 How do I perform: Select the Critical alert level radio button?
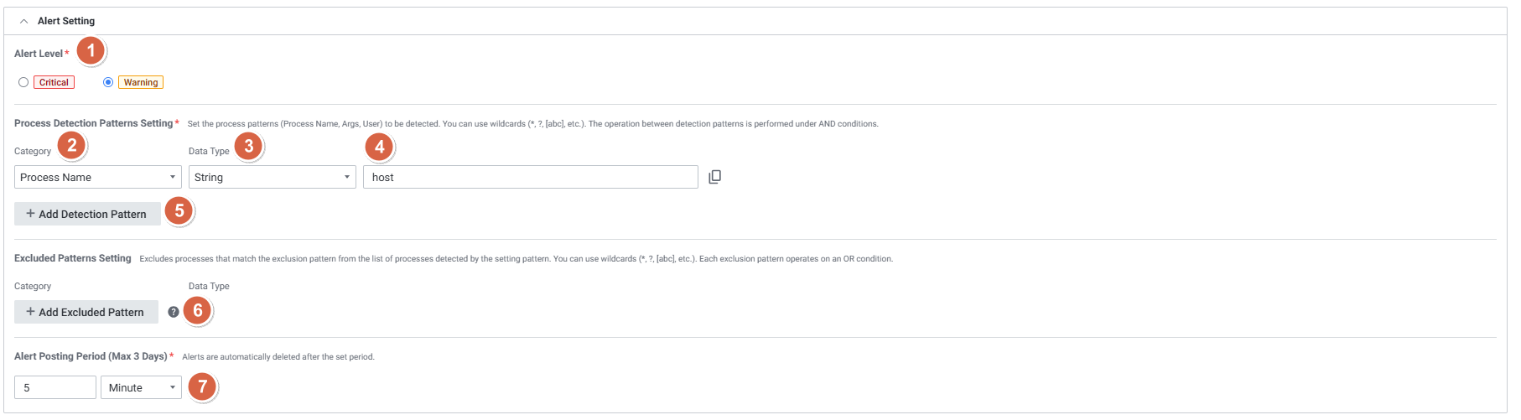(x=23, y=82)
